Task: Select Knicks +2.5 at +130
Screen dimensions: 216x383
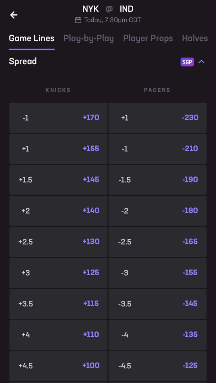Action: click(x=58, y=242)
